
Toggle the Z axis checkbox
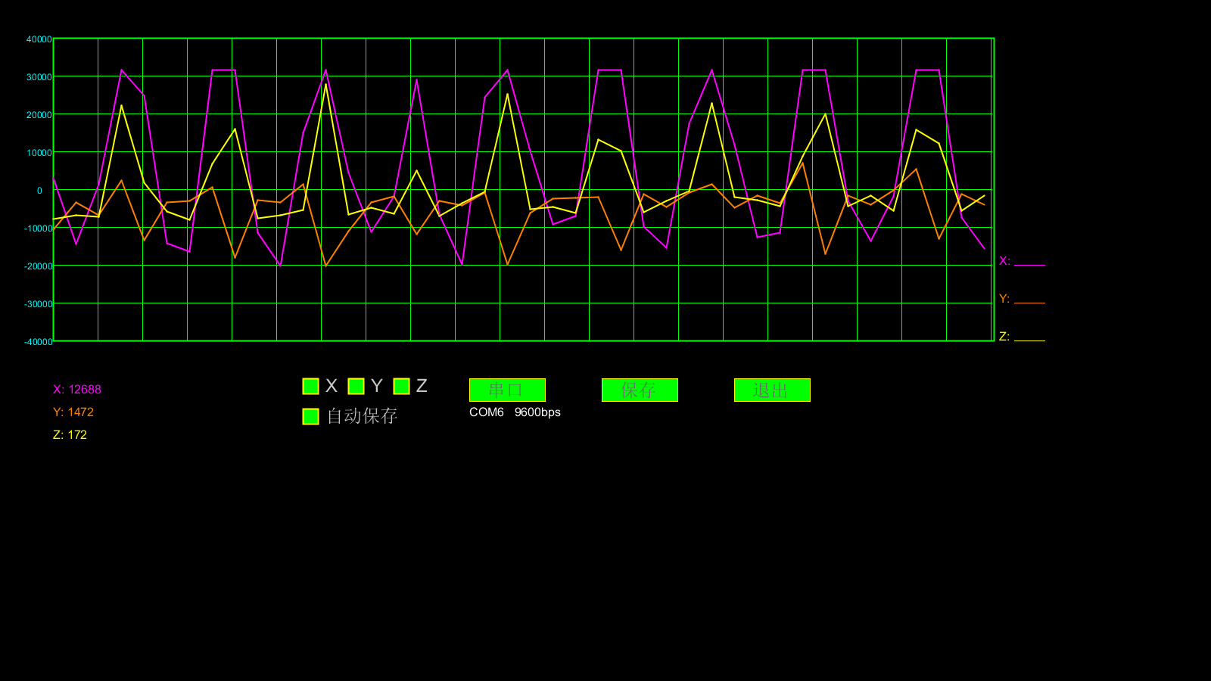(401, 387)
